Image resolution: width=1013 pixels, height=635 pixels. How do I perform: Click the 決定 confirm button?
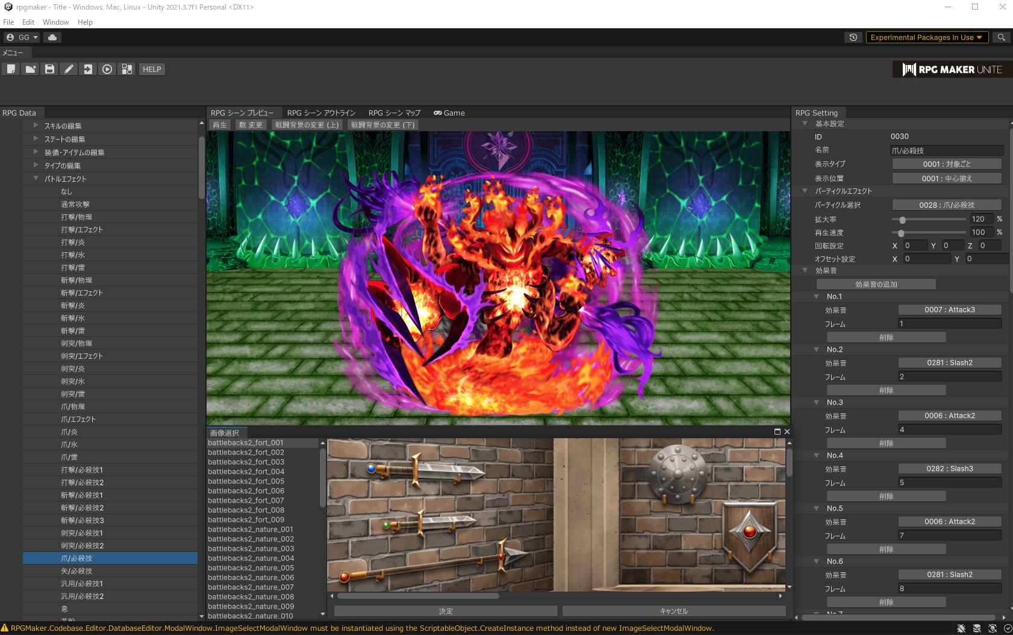tap(446, 611)
